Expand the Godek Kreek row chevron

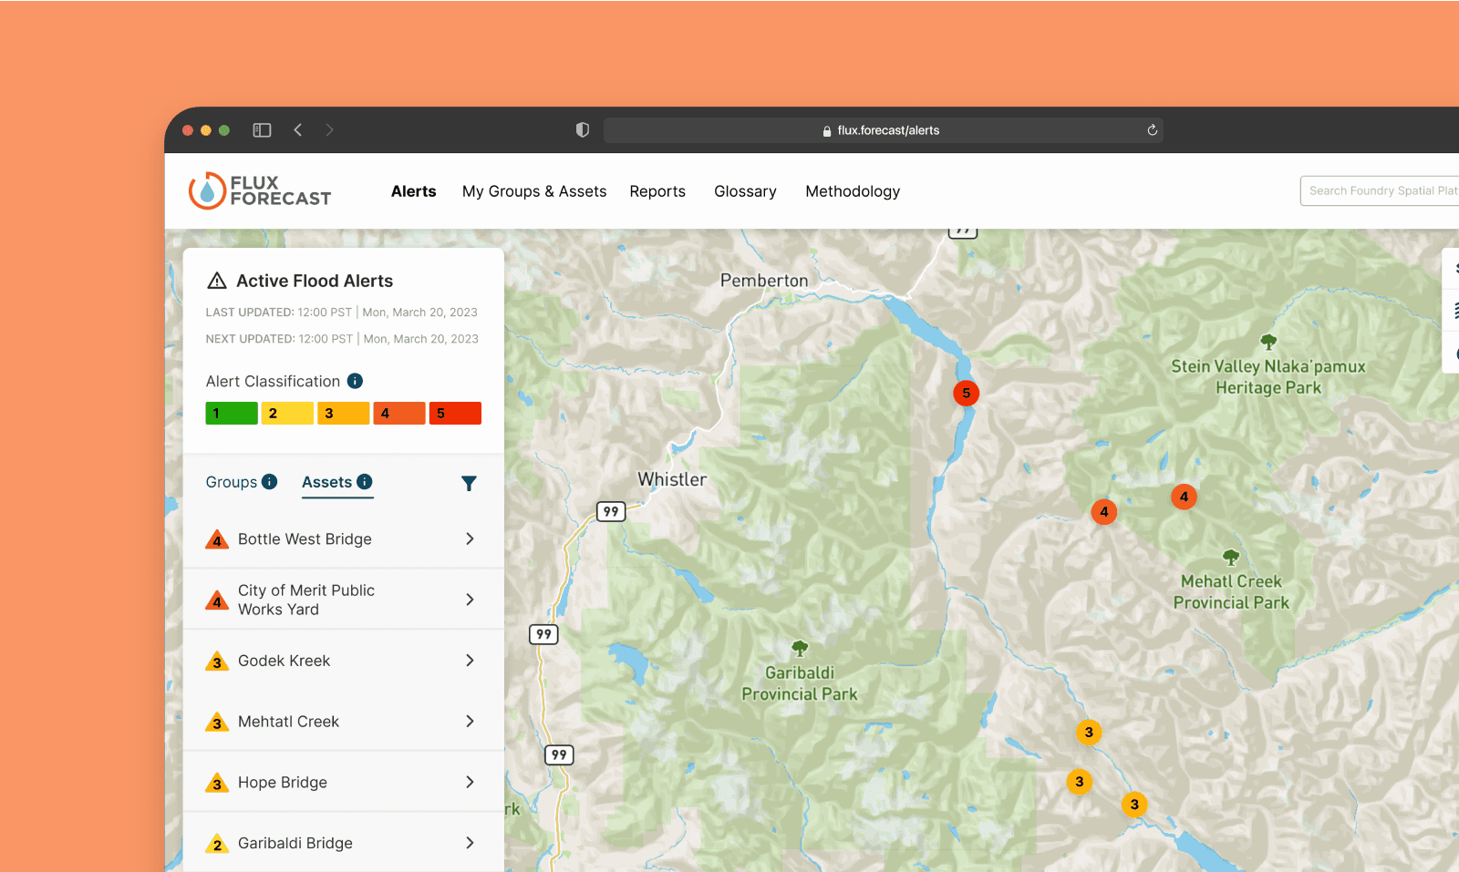tap(470, 661)
